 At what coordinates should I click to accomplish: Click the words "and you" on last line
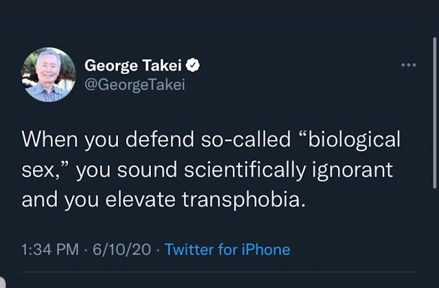tap(58, 200)
